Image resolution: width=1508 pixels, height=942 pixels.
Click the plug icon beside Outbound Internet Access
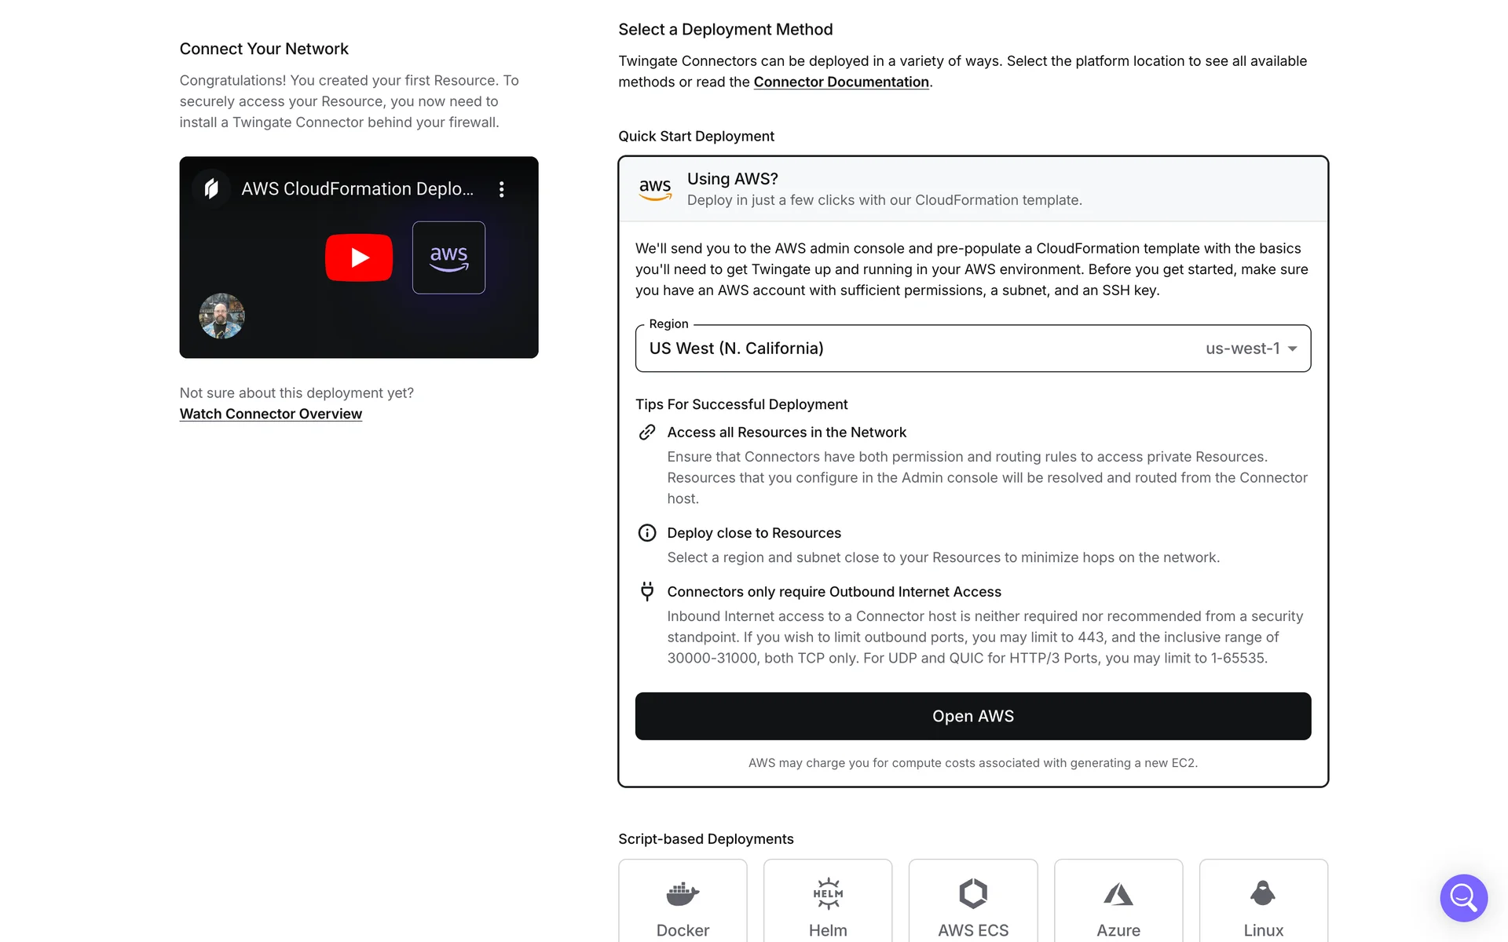(x=647, y=591)
